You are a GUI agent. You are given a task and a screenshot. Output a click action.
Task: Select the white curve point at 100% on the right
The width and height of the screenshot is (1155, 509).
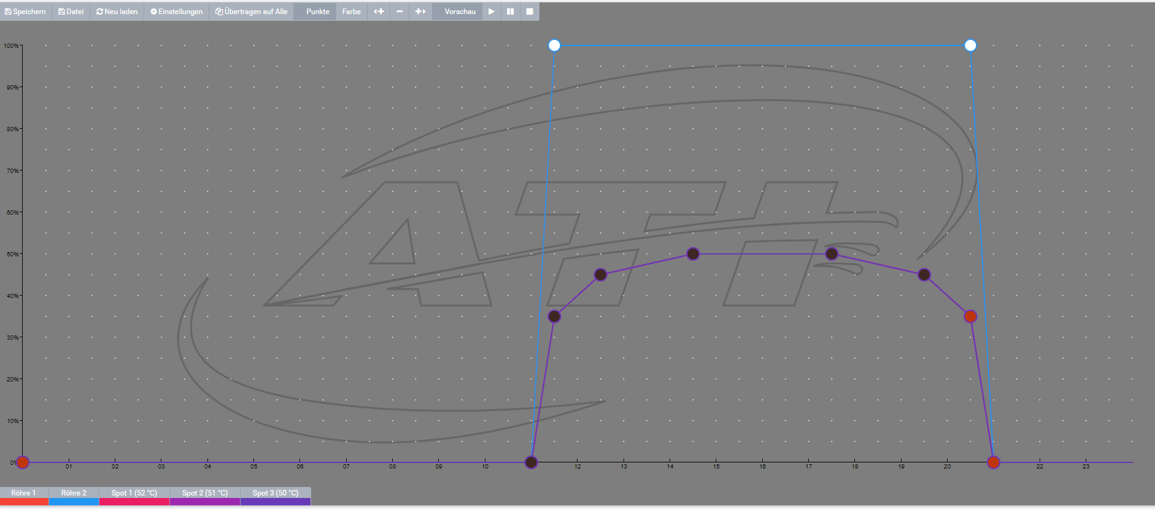coord(970,45)
